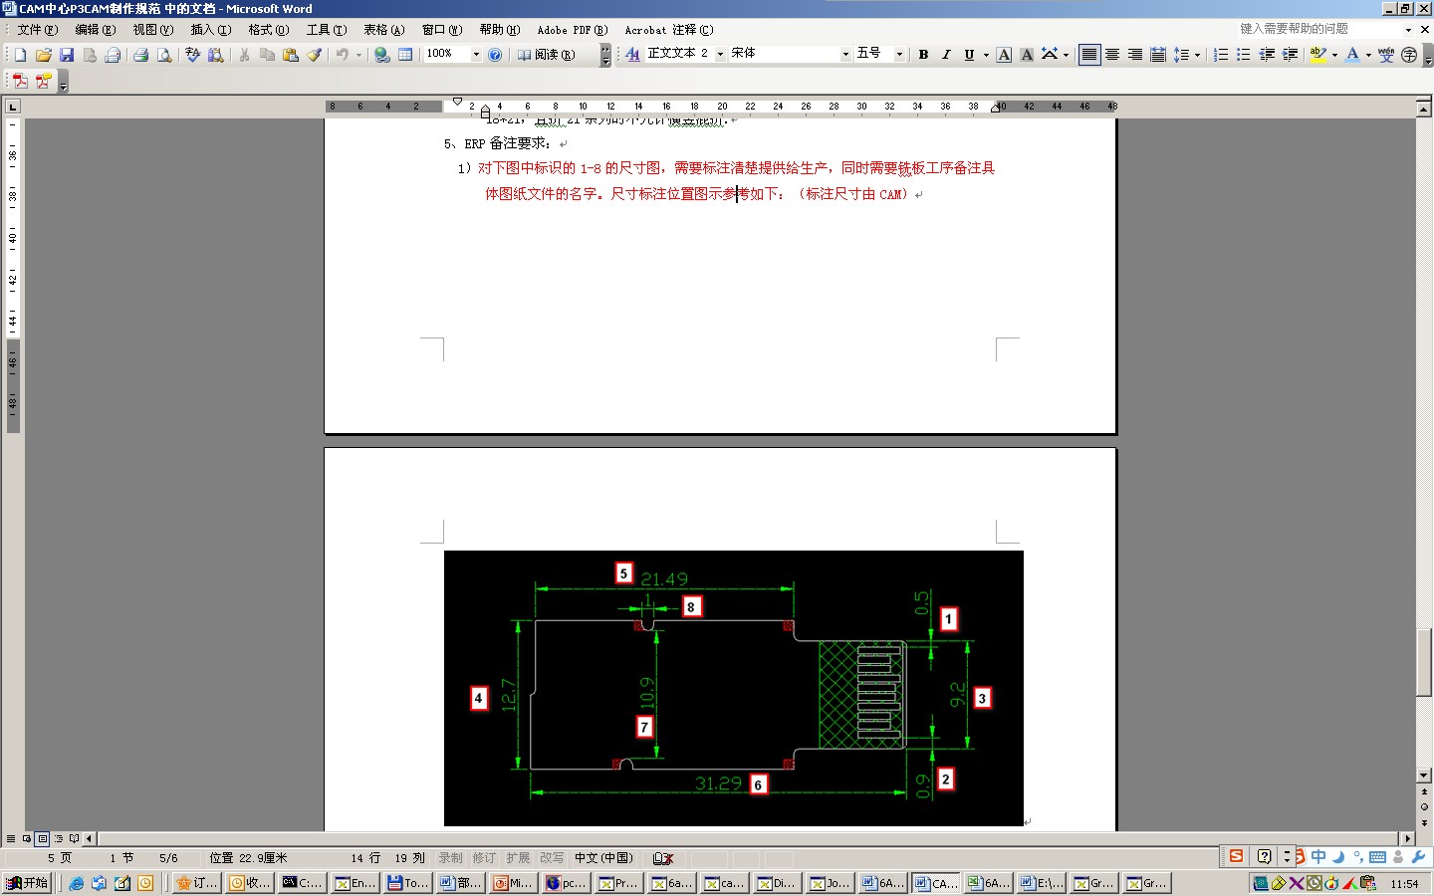Click the Print icon

pos(140,55)
